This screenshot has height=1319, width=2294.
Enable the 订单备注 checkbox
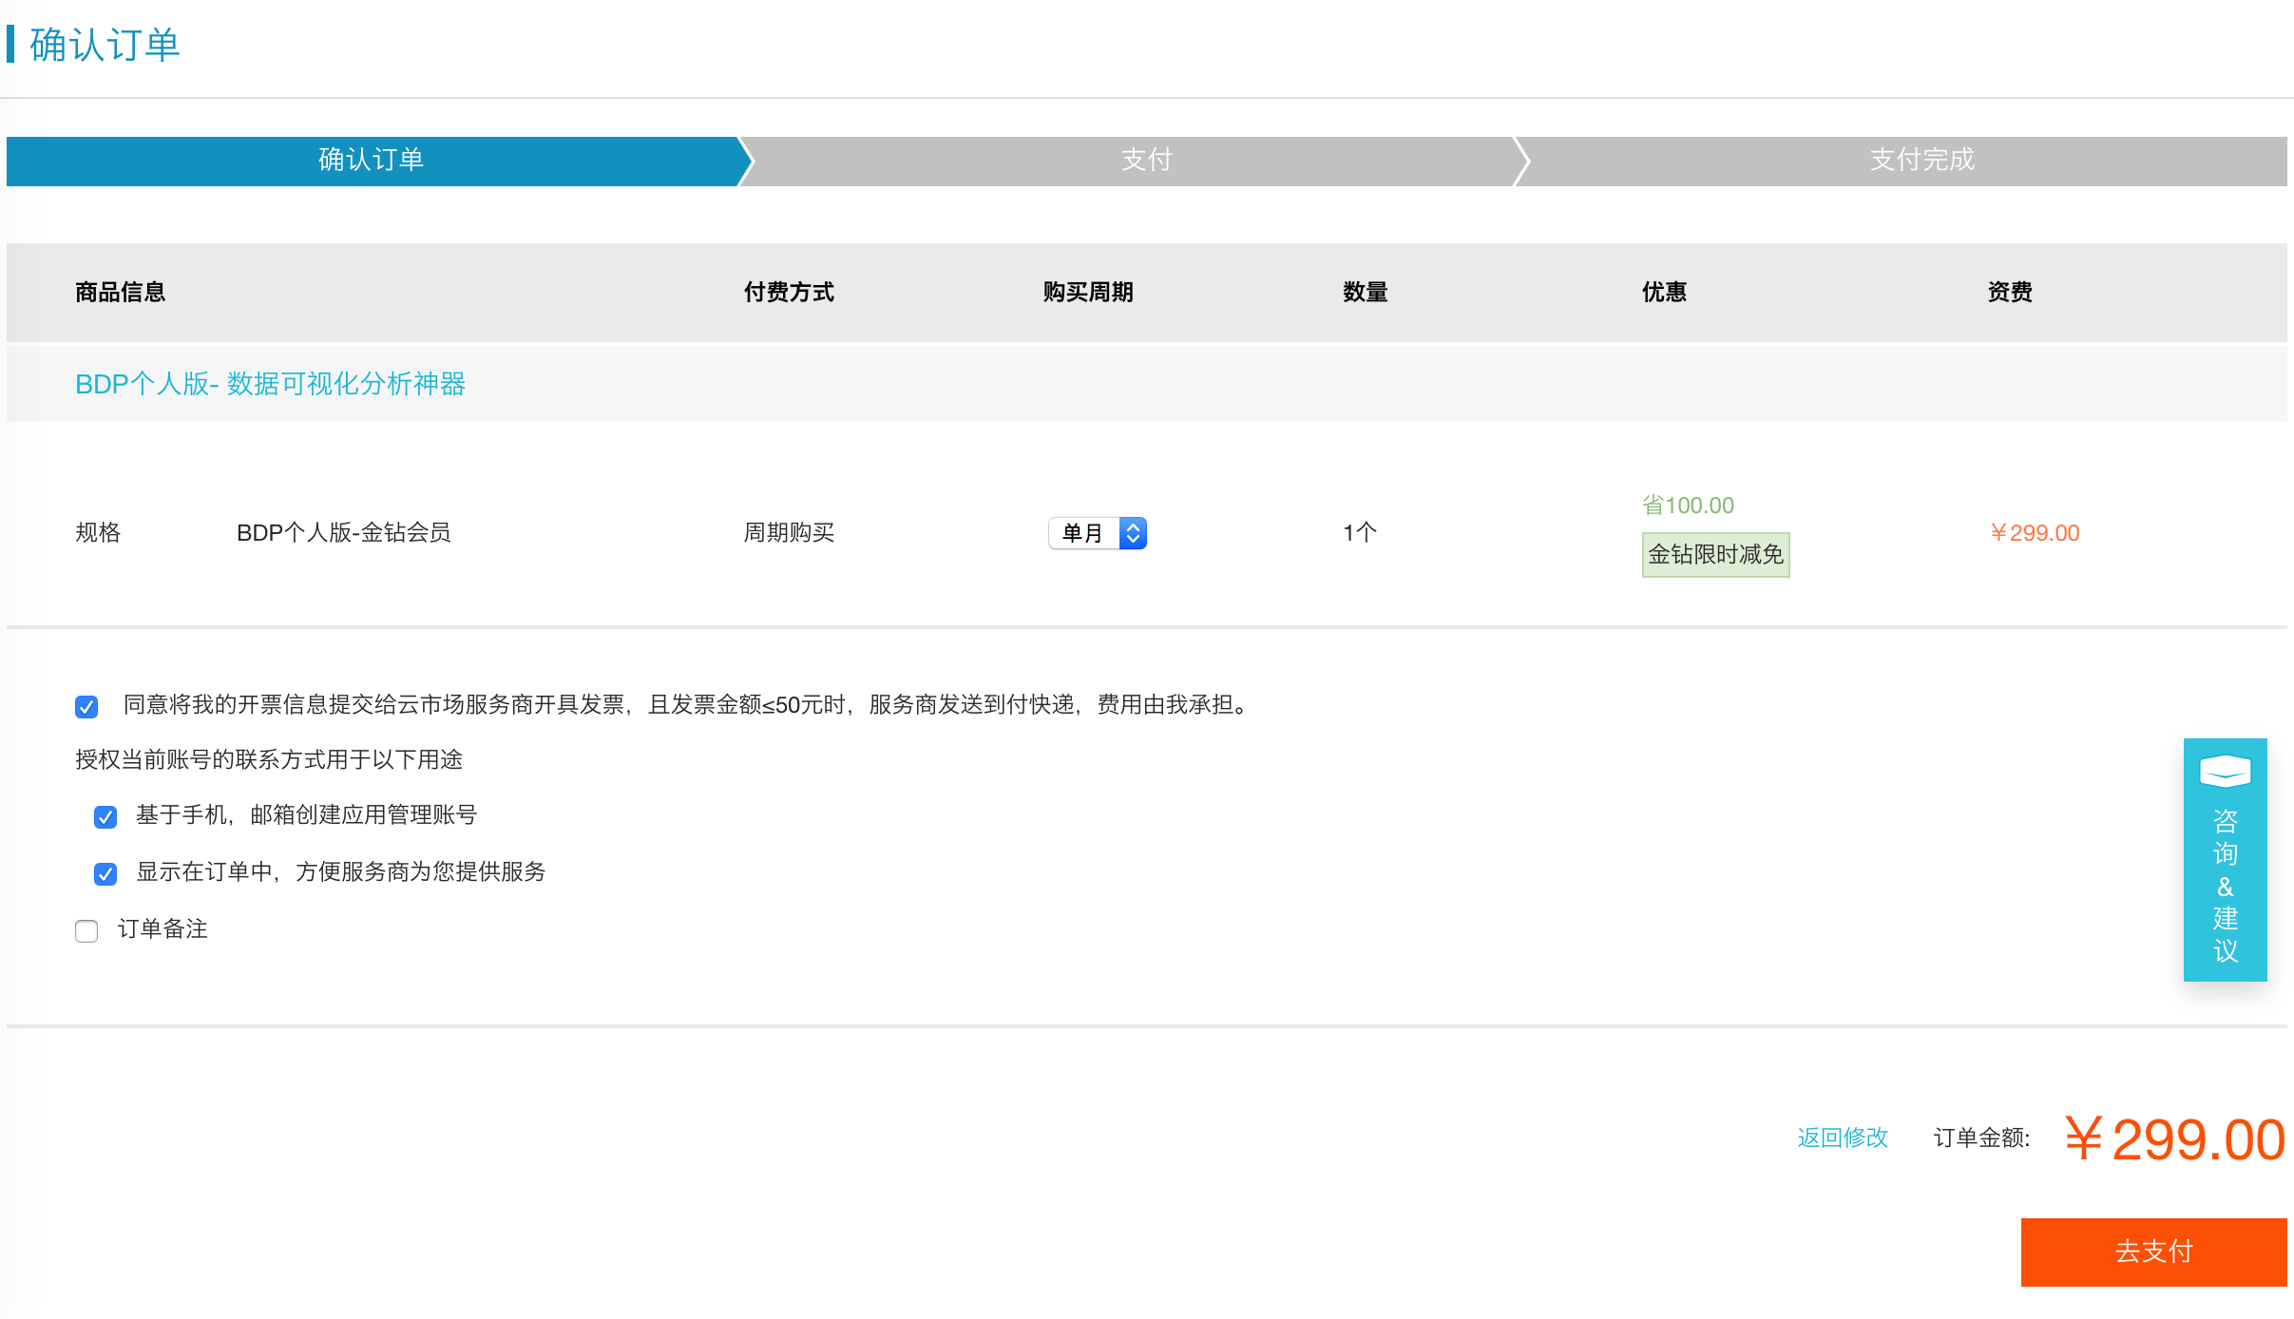(x=86, y=930)
